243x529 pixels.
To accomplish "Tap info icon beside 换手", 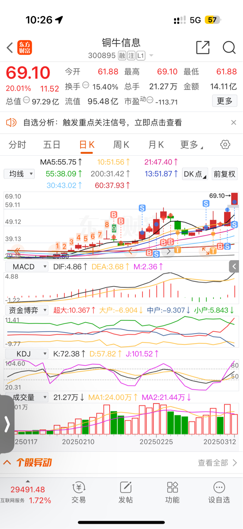I will [86, 85].
